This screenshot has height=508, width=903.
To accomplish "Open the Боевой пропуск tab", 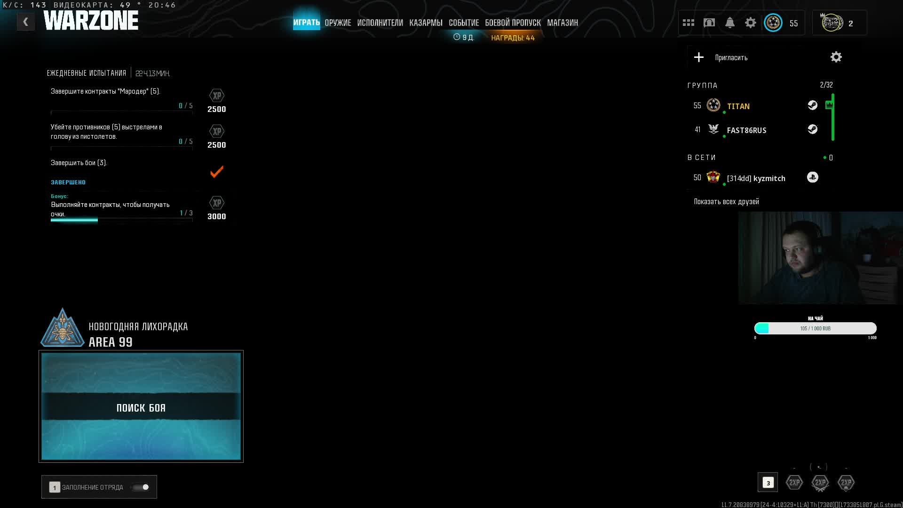I will coord(513,23).
